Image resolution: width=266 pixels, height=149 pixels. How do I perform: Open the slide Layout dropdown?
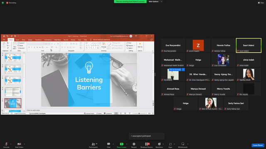coord(21,43)
